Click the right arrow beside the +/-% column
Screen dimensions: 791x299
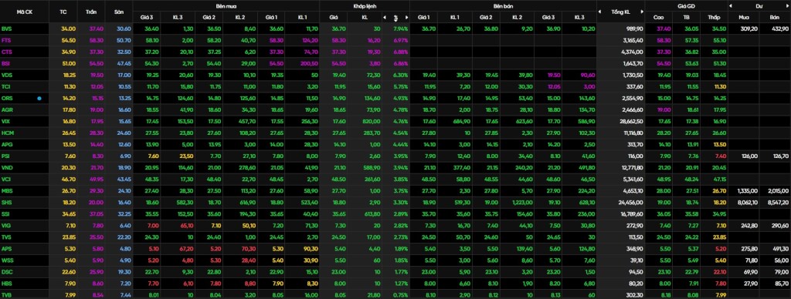pos(406,17)
